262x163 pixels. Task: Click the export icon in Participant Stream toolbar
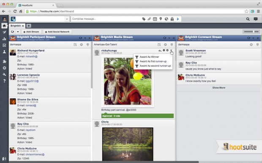tap(75, 45)
